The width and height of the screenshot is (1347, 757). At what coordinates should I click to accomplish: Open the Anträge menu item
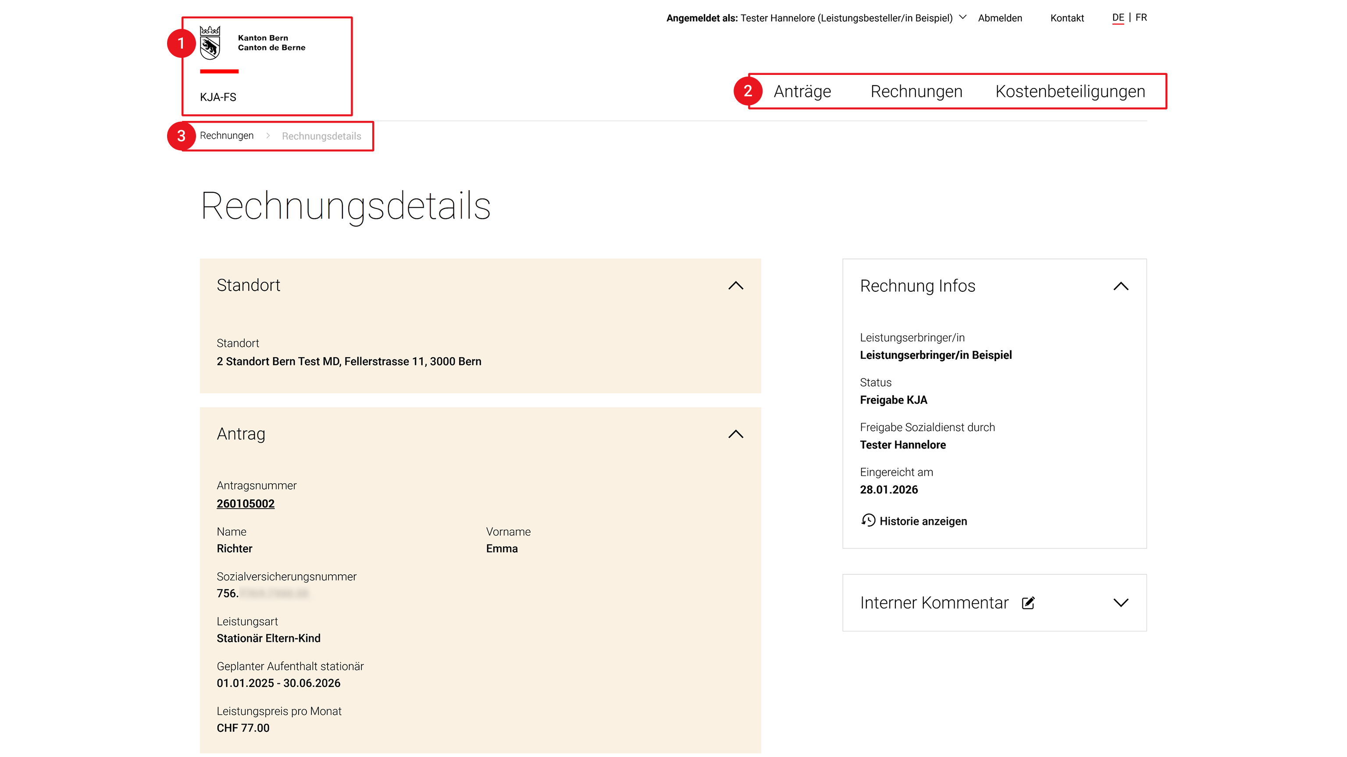pos(802,92)
